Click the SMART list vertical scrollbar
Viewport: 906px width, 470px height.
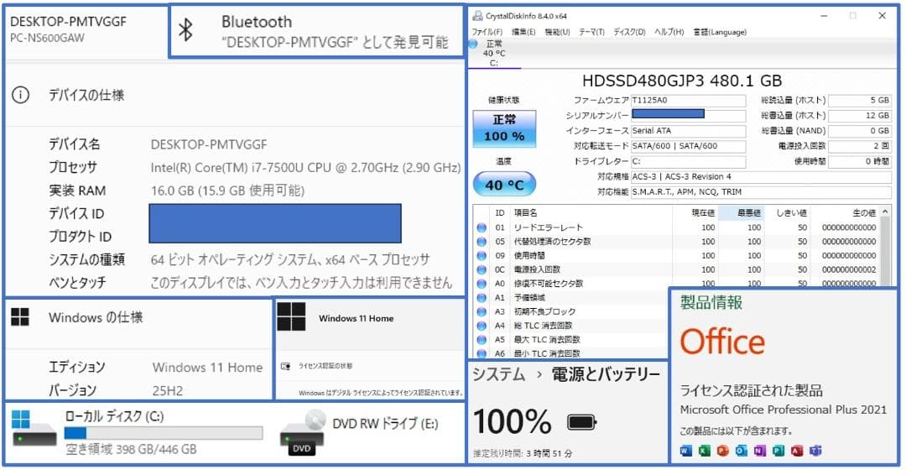(x=885, y=252)
